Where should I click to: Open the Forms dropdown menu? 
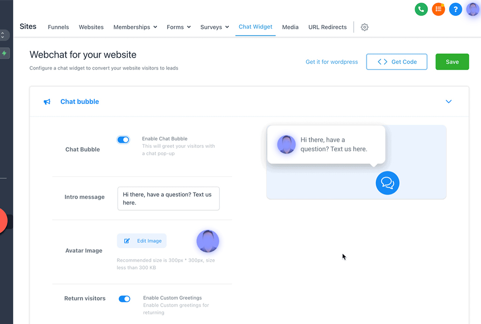pos(178,27)
